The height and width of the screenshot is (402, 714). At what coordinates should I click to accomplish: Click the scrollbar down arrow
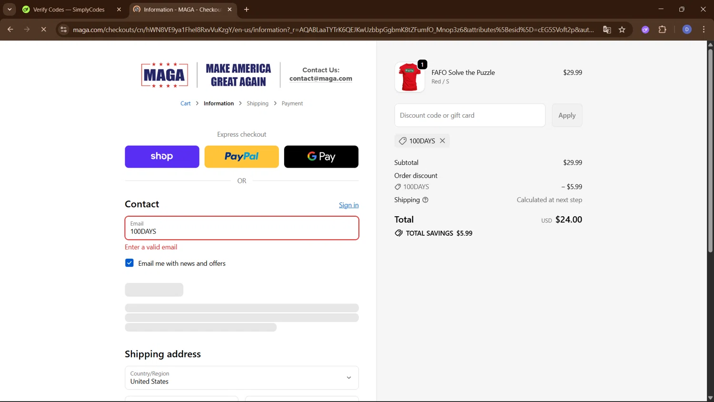(x=710, y=398)
